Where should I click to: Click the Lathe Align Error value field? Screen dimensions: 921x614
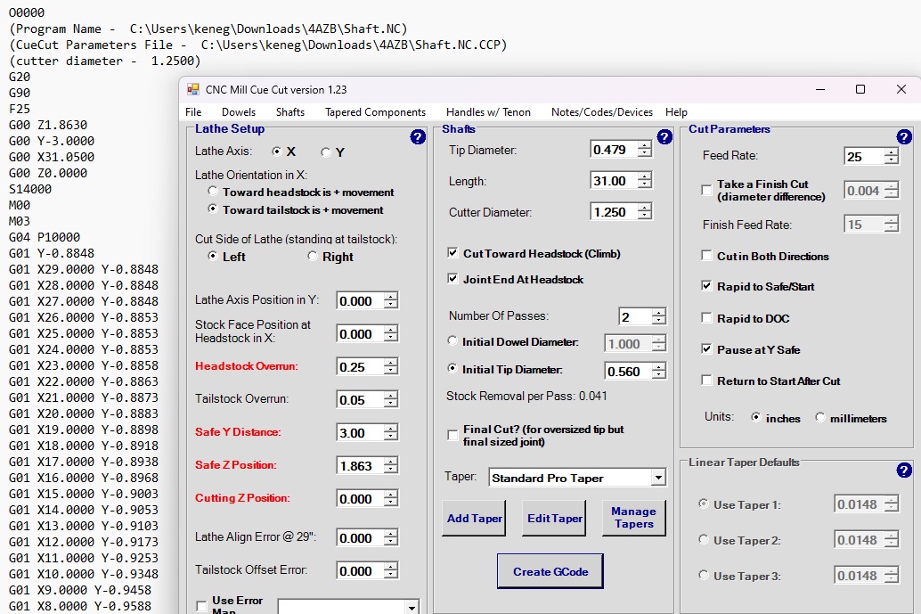click(x=360, y=538)
